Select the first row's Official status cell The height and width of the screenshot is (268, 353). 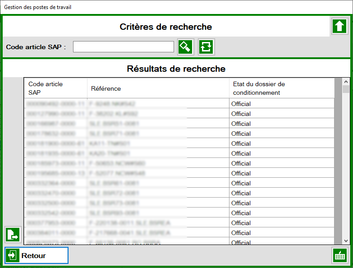(282, 104)
